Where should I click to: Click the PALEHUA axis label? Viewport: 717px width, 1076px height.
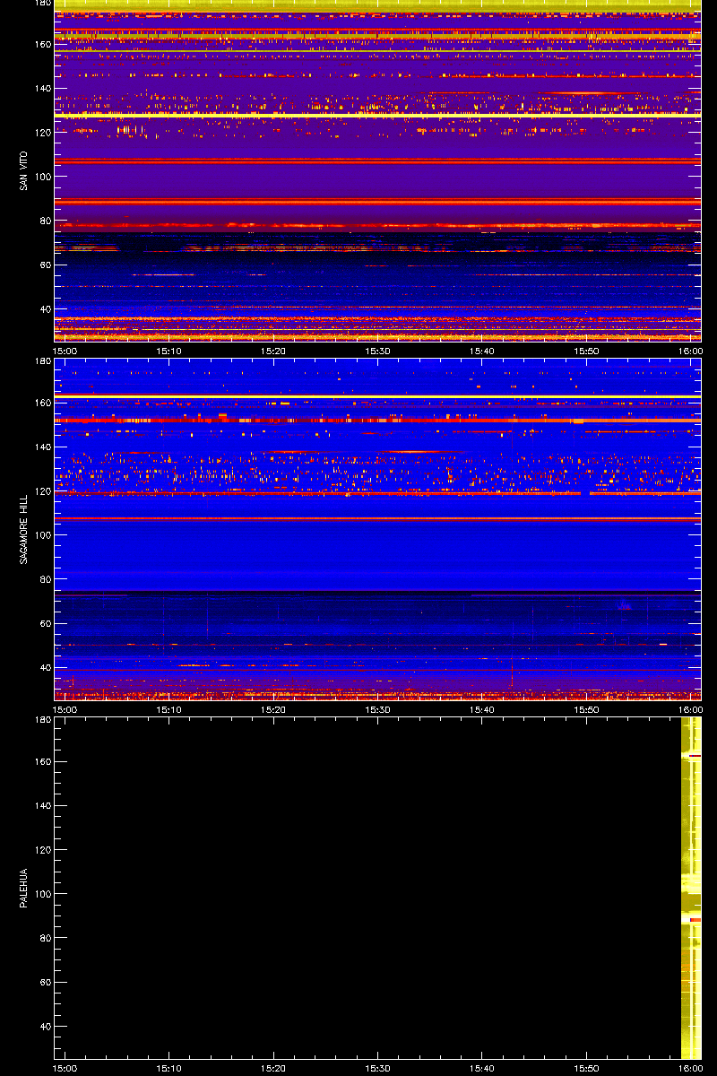(23, 888)
